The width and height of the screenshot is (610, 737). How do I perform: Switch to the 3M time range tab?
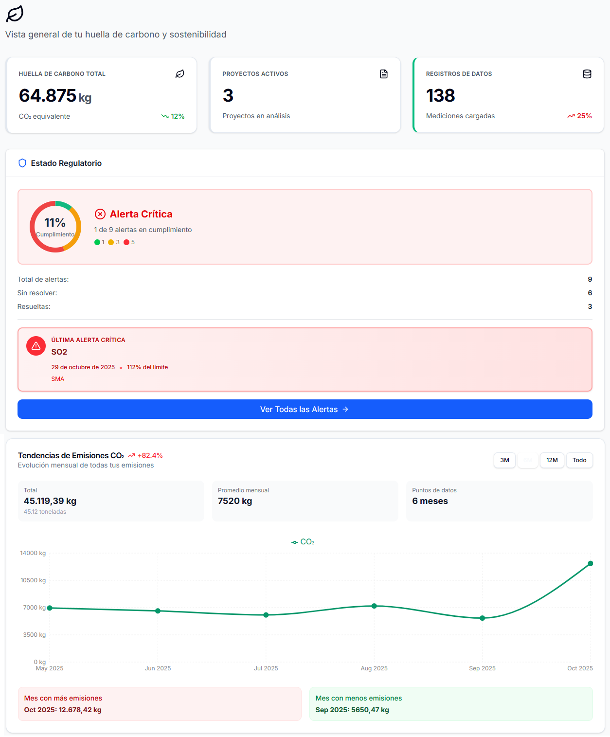[504, 460]
